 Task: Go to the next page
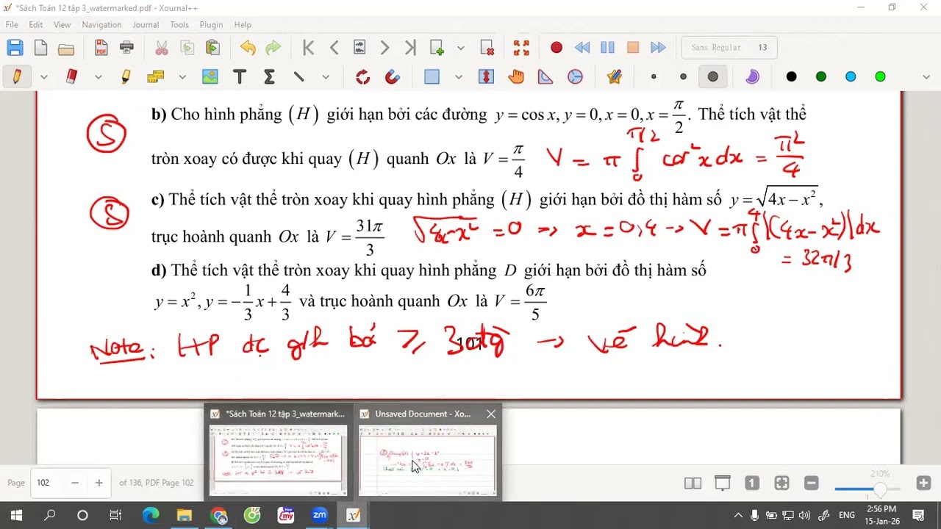point(384,48)
